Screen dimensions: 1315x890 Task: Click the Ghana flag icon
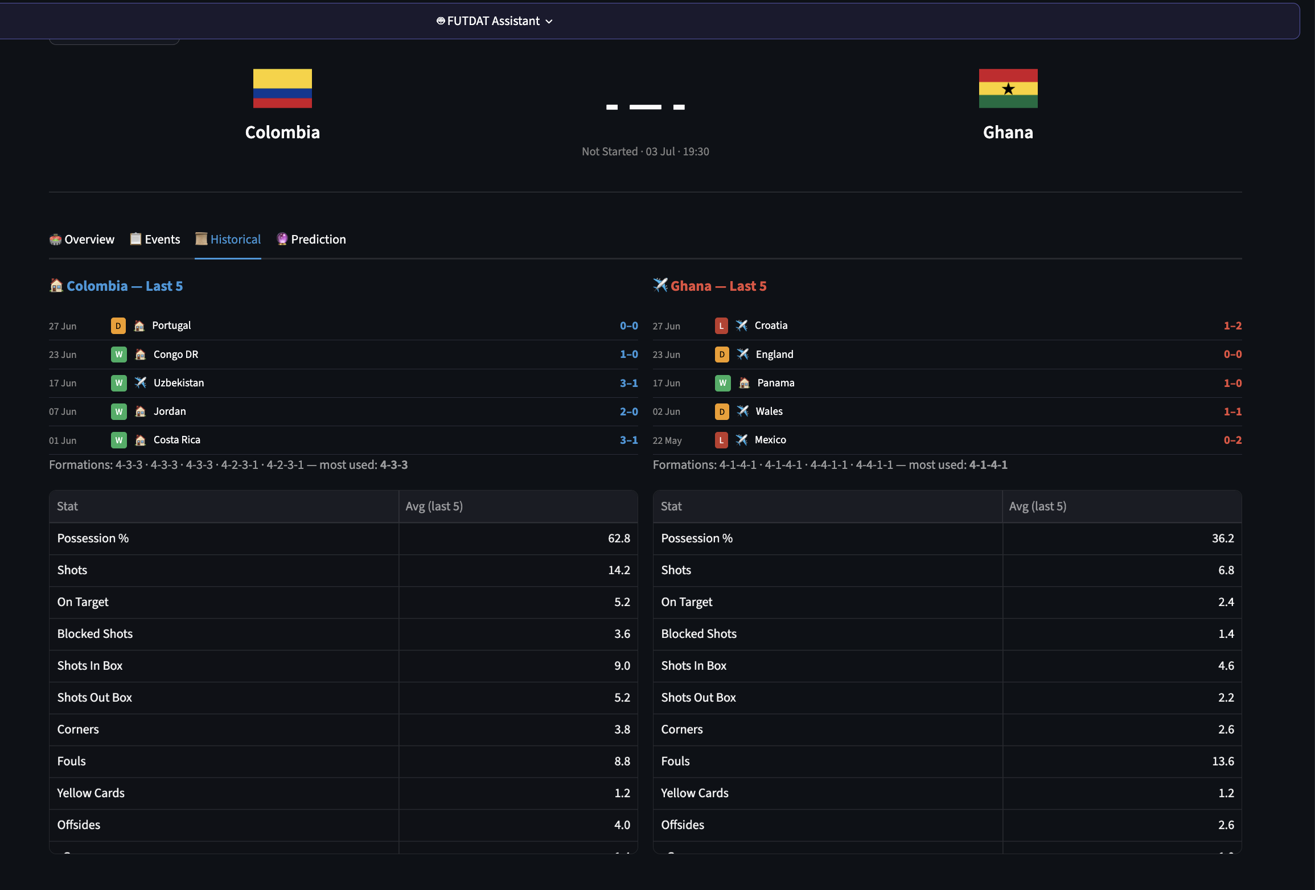click(1008, 88)
